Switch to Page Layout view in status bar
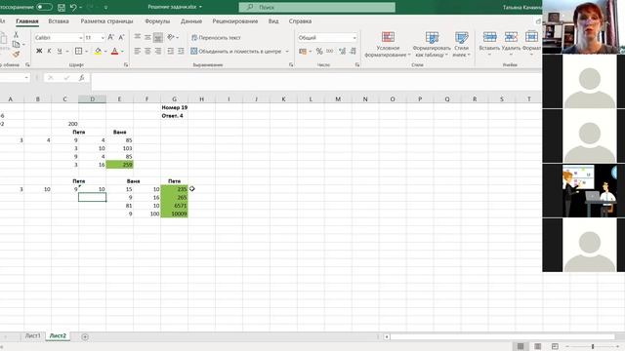Viewport: 625px width, 351px height. [537, 347]
